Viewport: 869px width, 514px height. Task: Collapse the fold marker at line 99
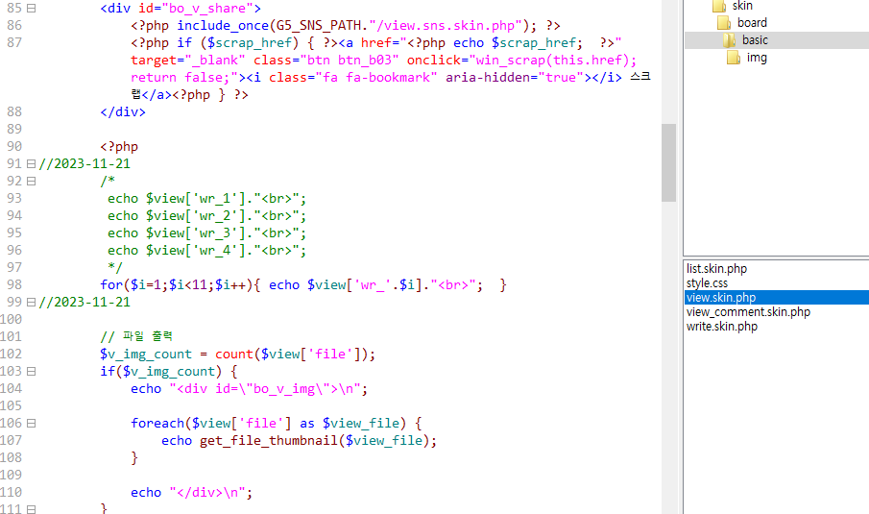click(32, 303)
